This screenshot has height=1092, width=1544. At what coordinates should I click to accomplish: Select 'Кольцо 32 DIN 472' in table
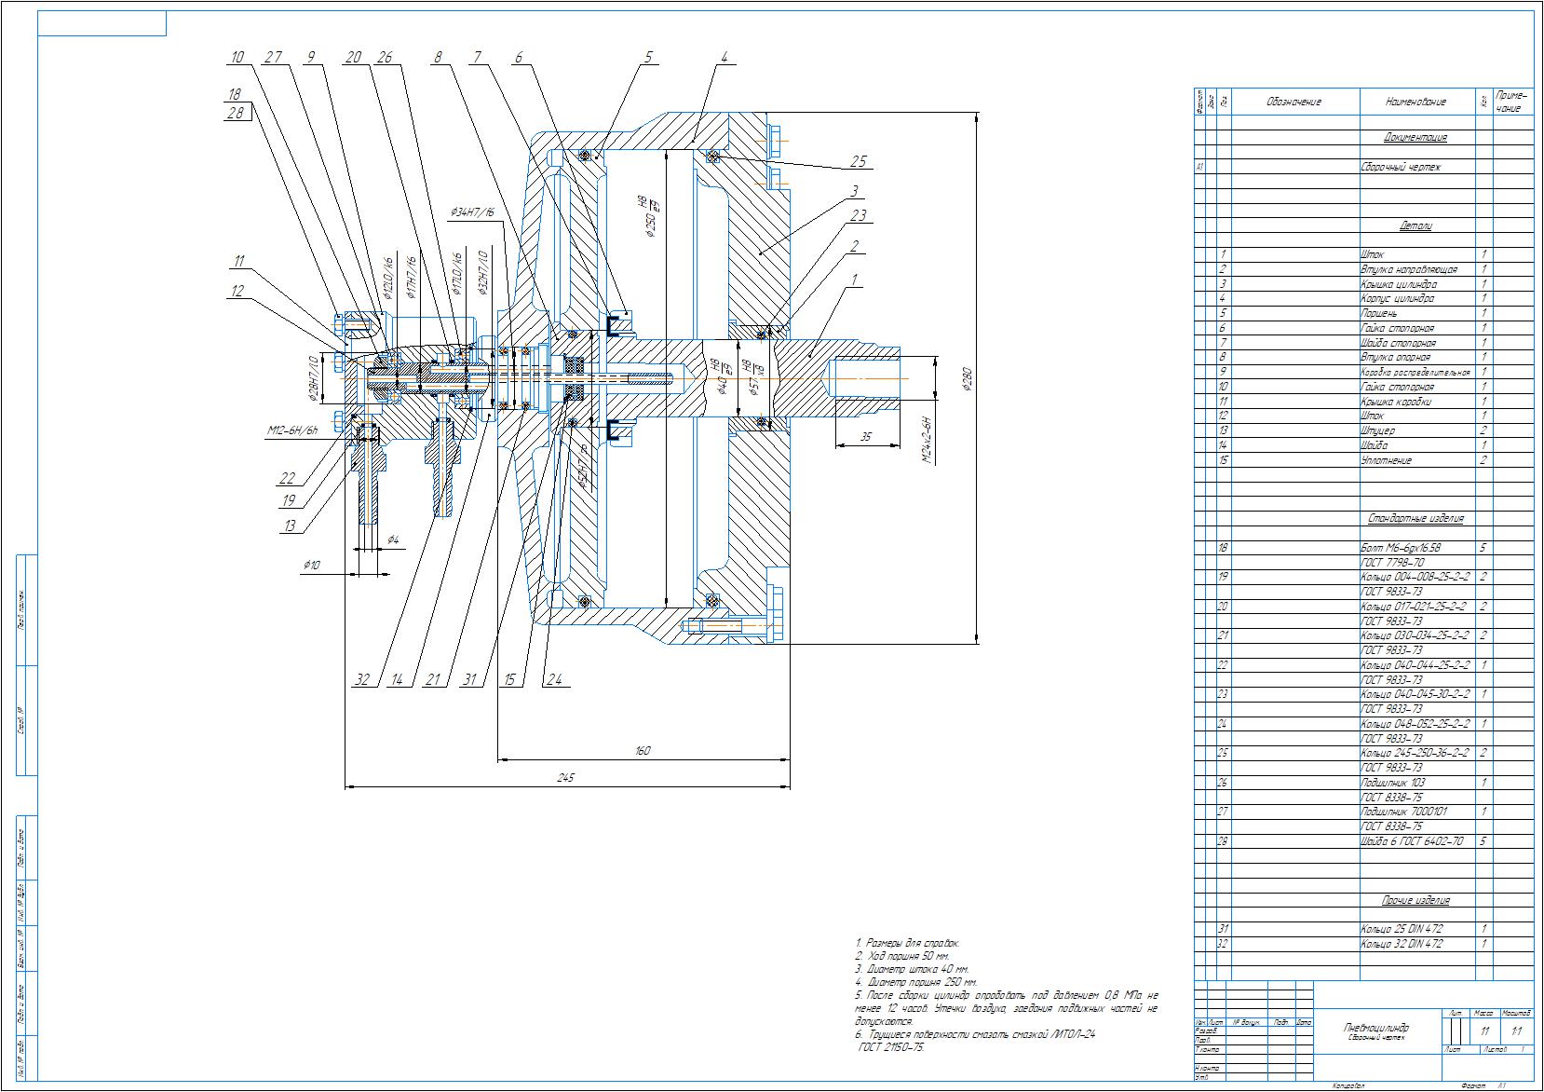pos(1401,944)
